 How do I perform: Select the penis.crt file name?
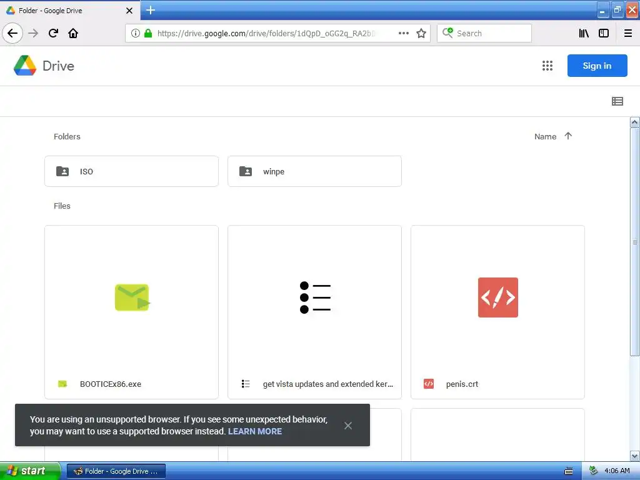point(462,384)
